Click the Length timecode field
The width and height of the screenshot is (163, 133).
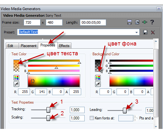tap(93, 22)
